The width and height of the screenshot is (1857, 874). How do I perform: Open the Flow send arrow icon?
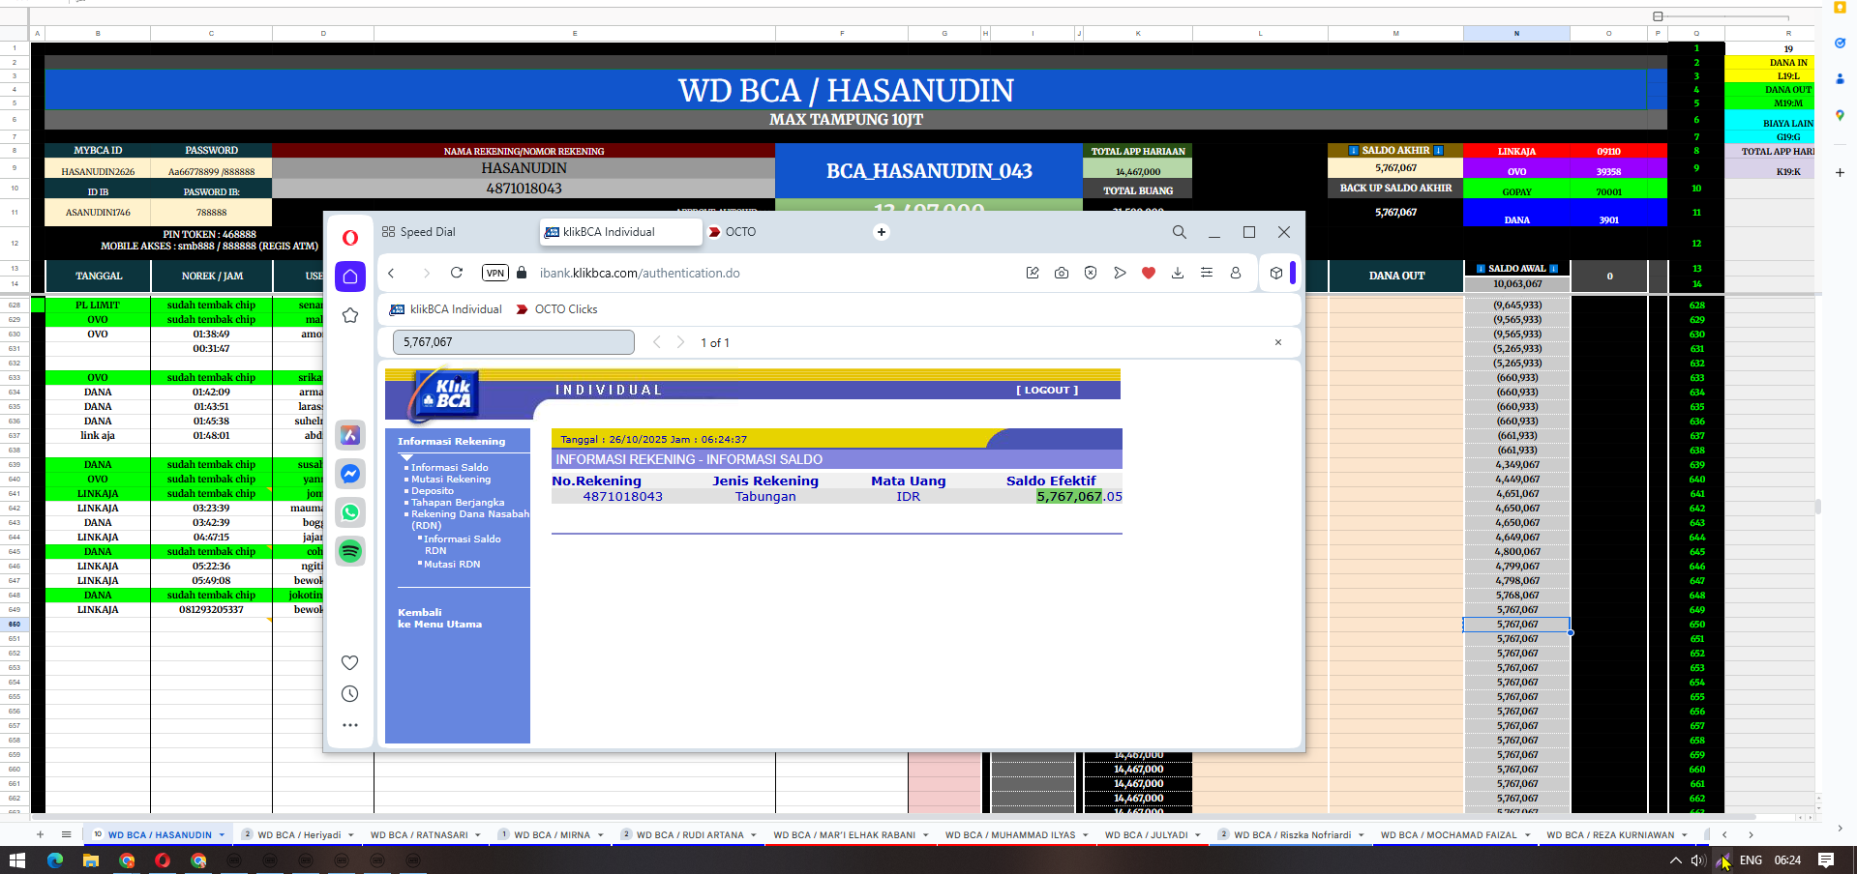1120,273
